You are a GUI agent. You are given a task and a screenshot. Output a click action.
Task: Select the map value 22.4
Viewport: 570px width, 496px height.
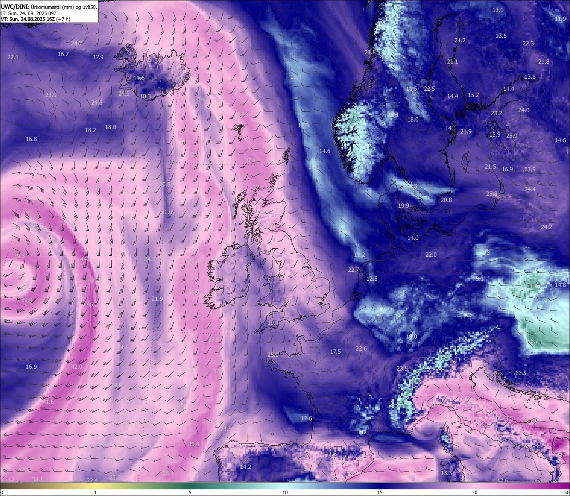pos(92,480)
